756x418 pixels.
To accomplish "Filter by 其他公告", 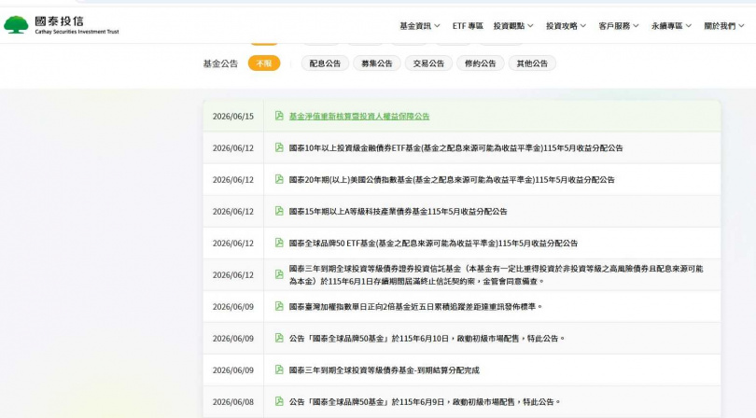I will (532, 63).
